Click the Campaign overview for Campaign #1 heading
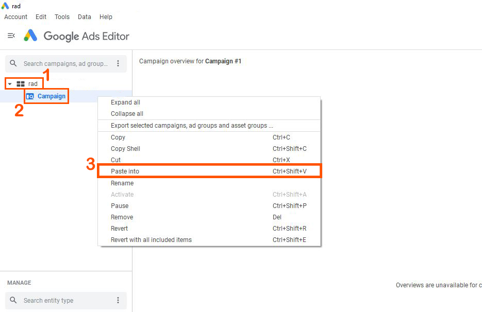 [x=190, y=61]
